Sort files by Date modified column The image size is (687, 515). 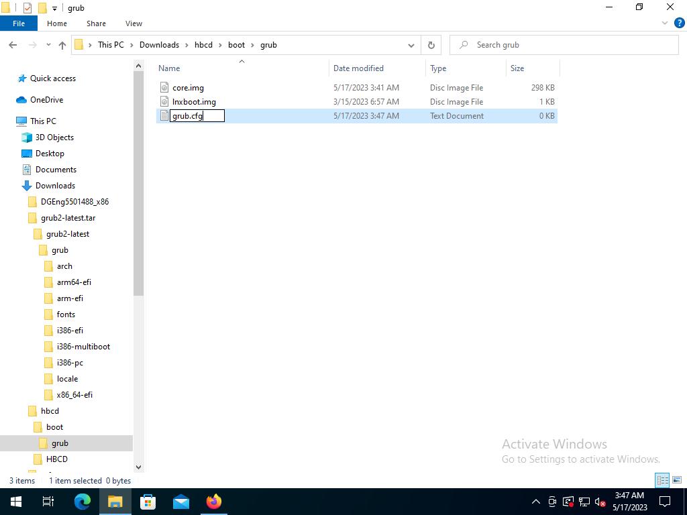[358, 68]
